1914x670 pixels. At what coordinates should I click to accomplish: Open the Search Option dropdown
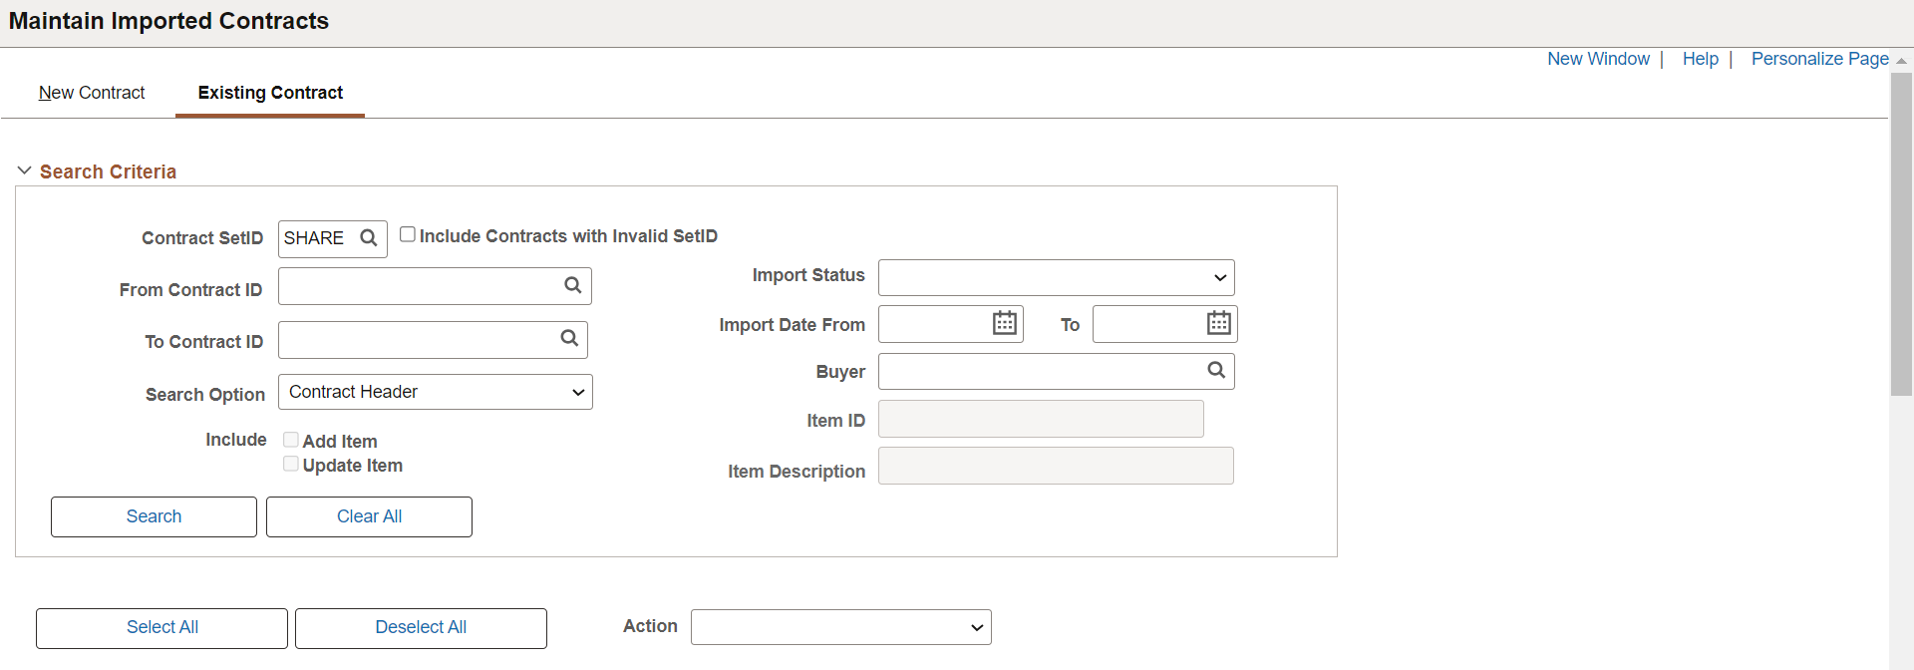tap(436, 392)
